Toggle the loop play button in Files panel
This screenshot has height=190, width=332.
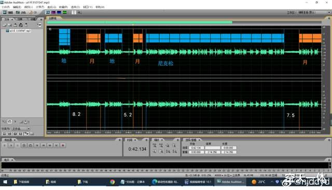click(x=10, y=122)
